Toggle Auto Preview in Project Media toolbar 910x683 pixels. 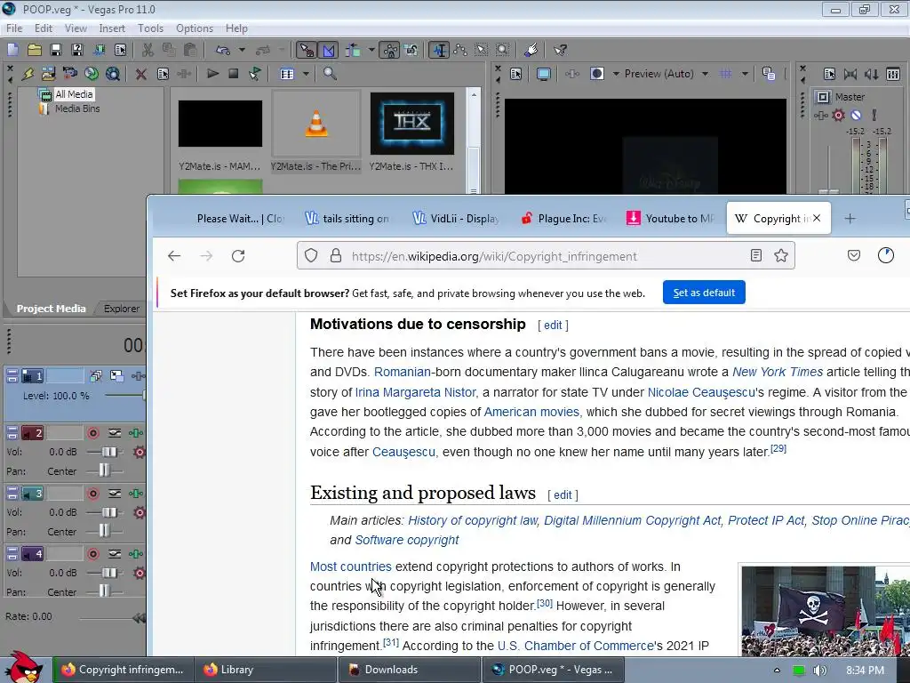pos(255,74)
